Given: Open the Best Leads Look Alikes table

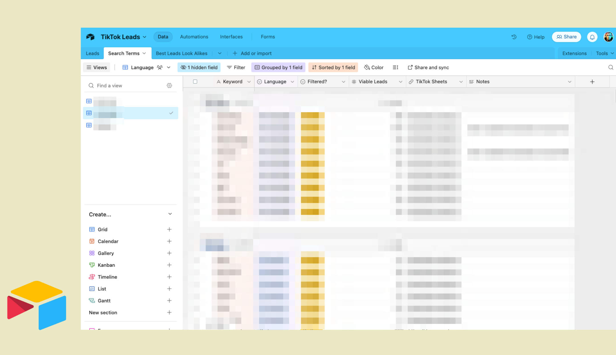Looking at the screenshot, I should (181, 53).
